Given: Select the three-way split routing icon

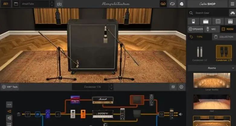Looking at the screenshot, I should click(9, 118).
